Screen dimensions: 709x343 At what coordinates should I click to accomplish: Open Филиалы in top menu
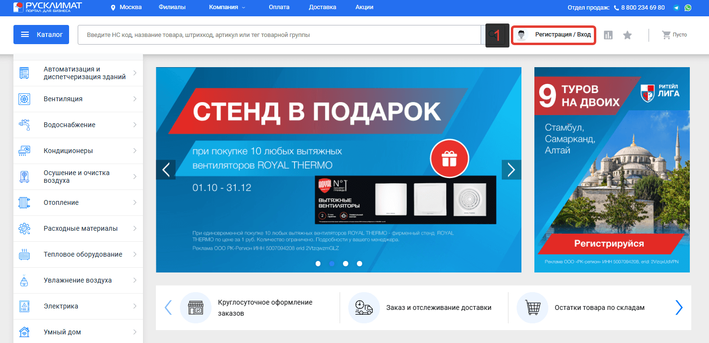[x=172, y=8]
